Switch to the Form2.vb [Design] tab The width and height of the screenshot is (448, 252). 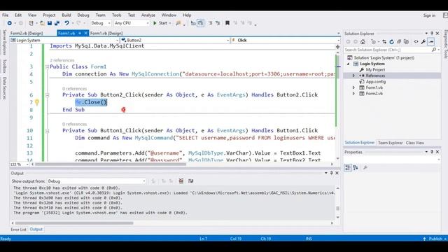pos(27,34)
